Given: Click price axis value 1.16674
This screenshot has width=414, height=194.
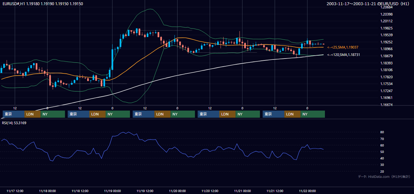Looking at the screenshot, I should 387,105.
